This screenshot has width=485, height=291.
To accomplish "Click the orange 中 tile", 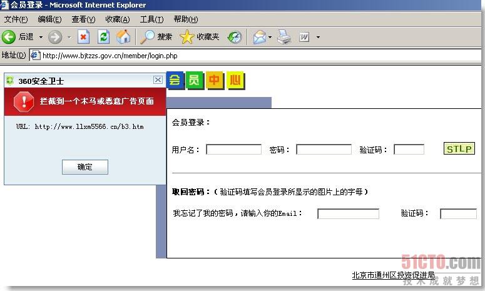I will [215, 80].
